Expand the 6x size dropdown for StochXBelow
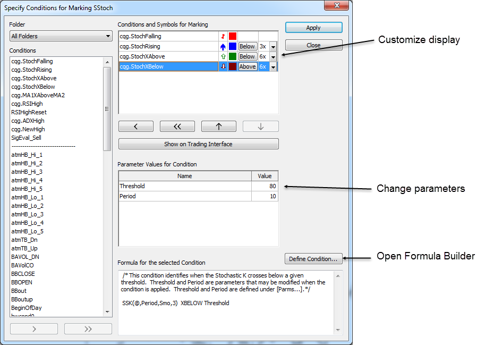 tap(273, 67)
